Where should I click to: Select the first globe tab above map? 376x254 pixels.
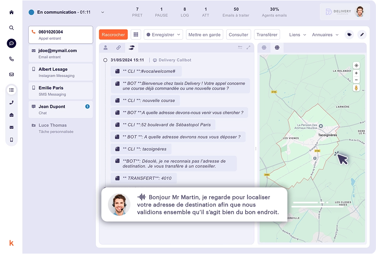[x=264, y=47]
